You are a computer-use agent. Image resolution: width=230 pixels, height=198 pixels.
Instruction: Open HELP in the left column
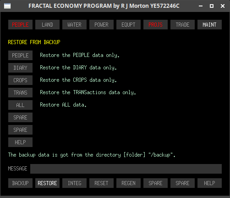pos(20,142)
